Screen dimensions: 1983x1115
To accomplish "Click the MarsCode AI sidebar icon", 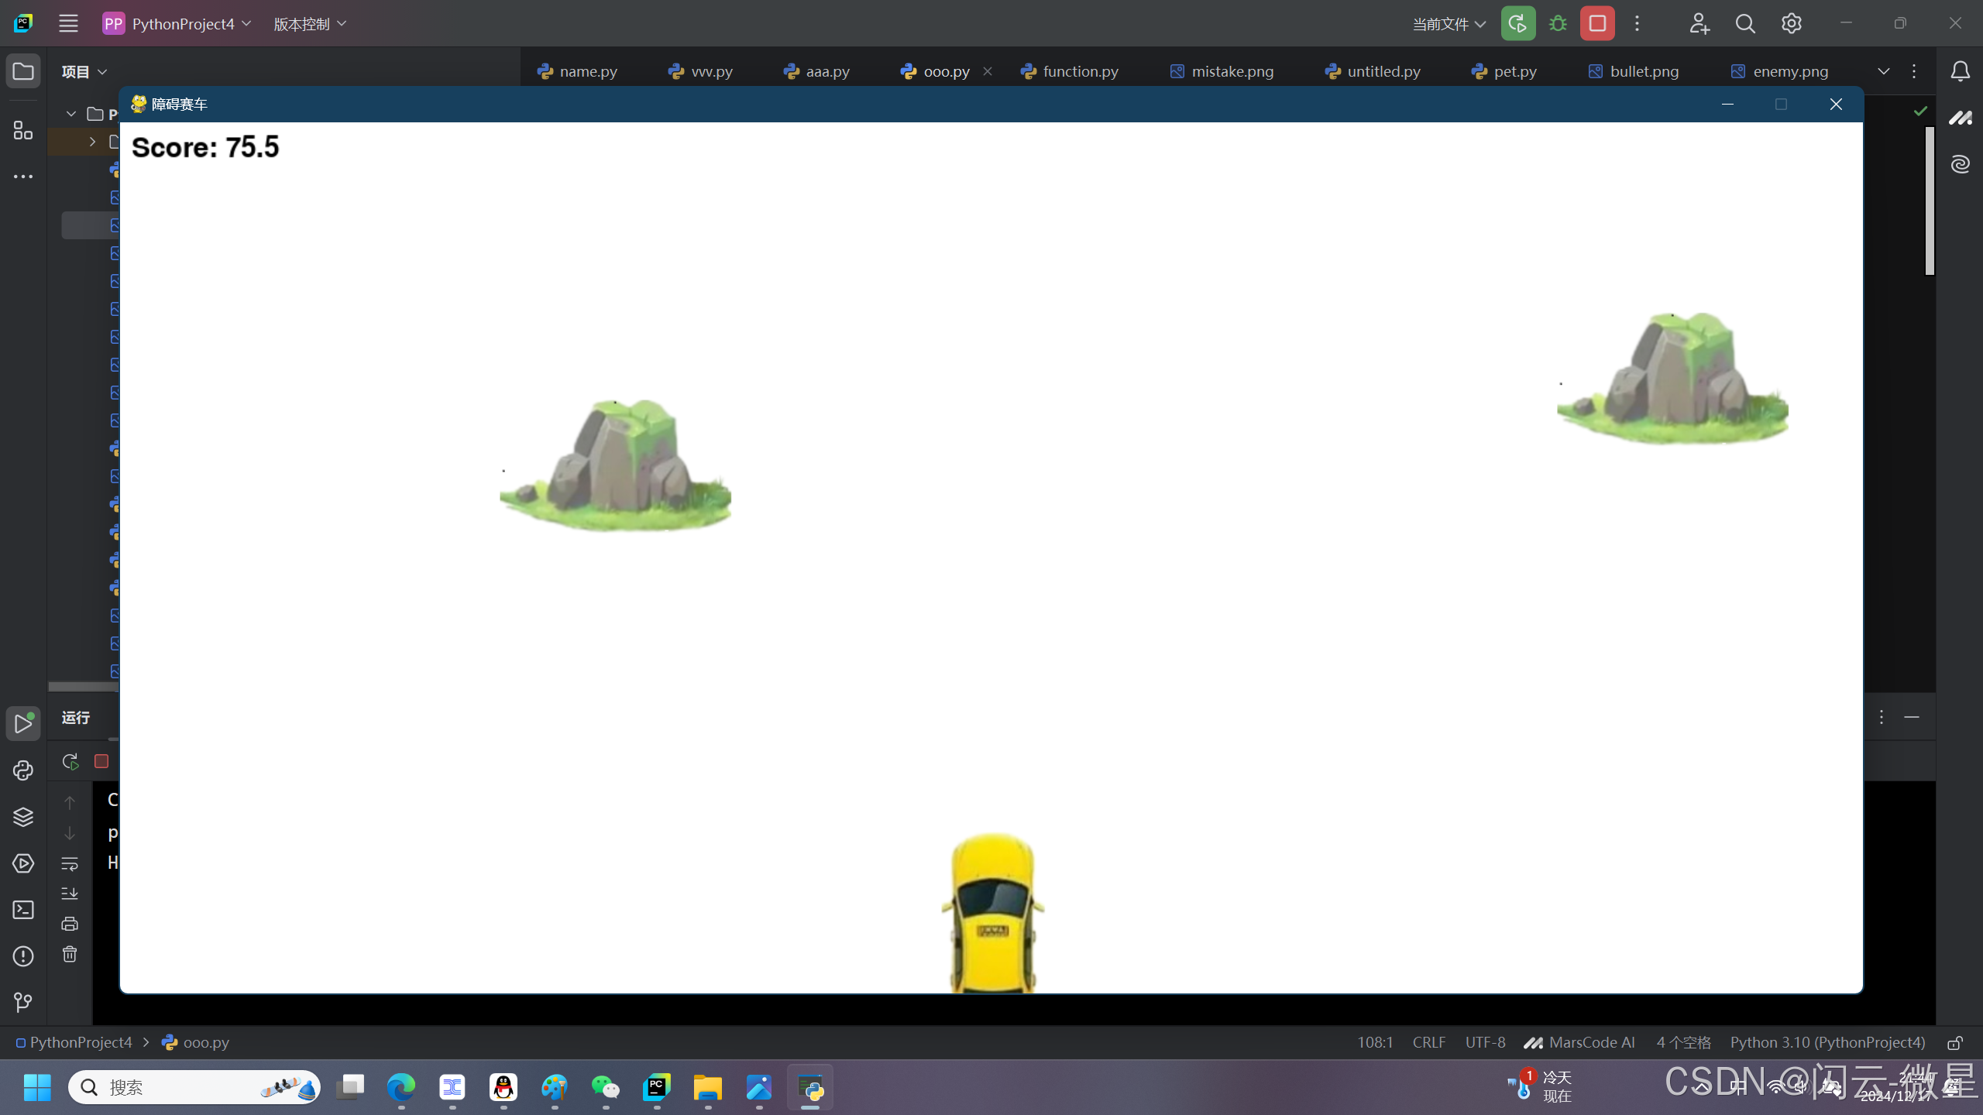I will click(1960, 118).
